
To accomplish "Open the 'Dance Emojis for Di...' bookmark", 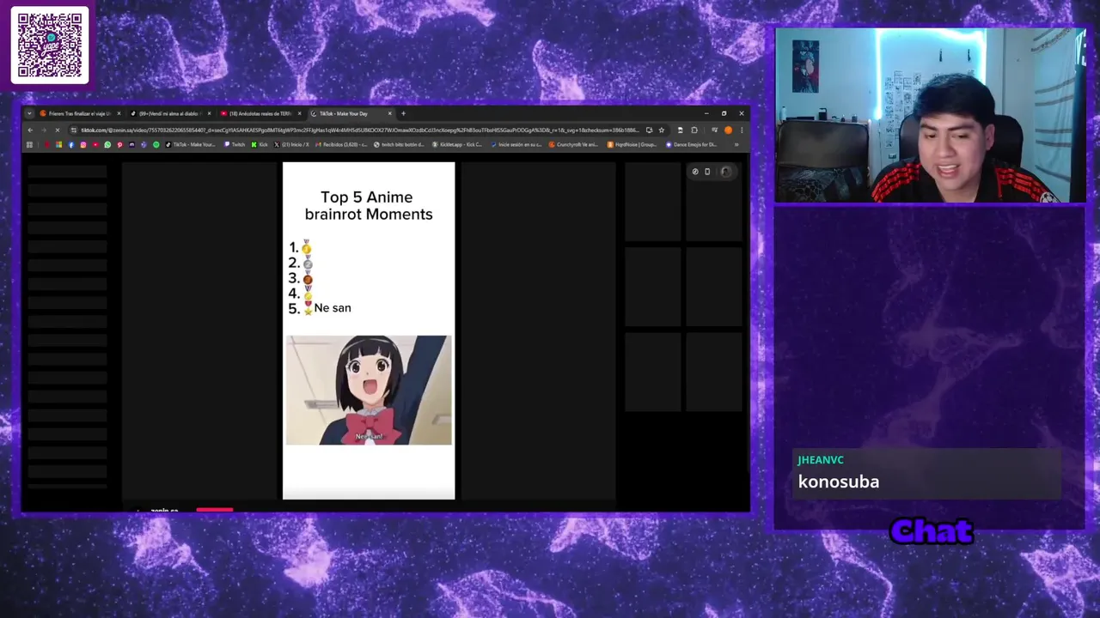I will point(691,145).
